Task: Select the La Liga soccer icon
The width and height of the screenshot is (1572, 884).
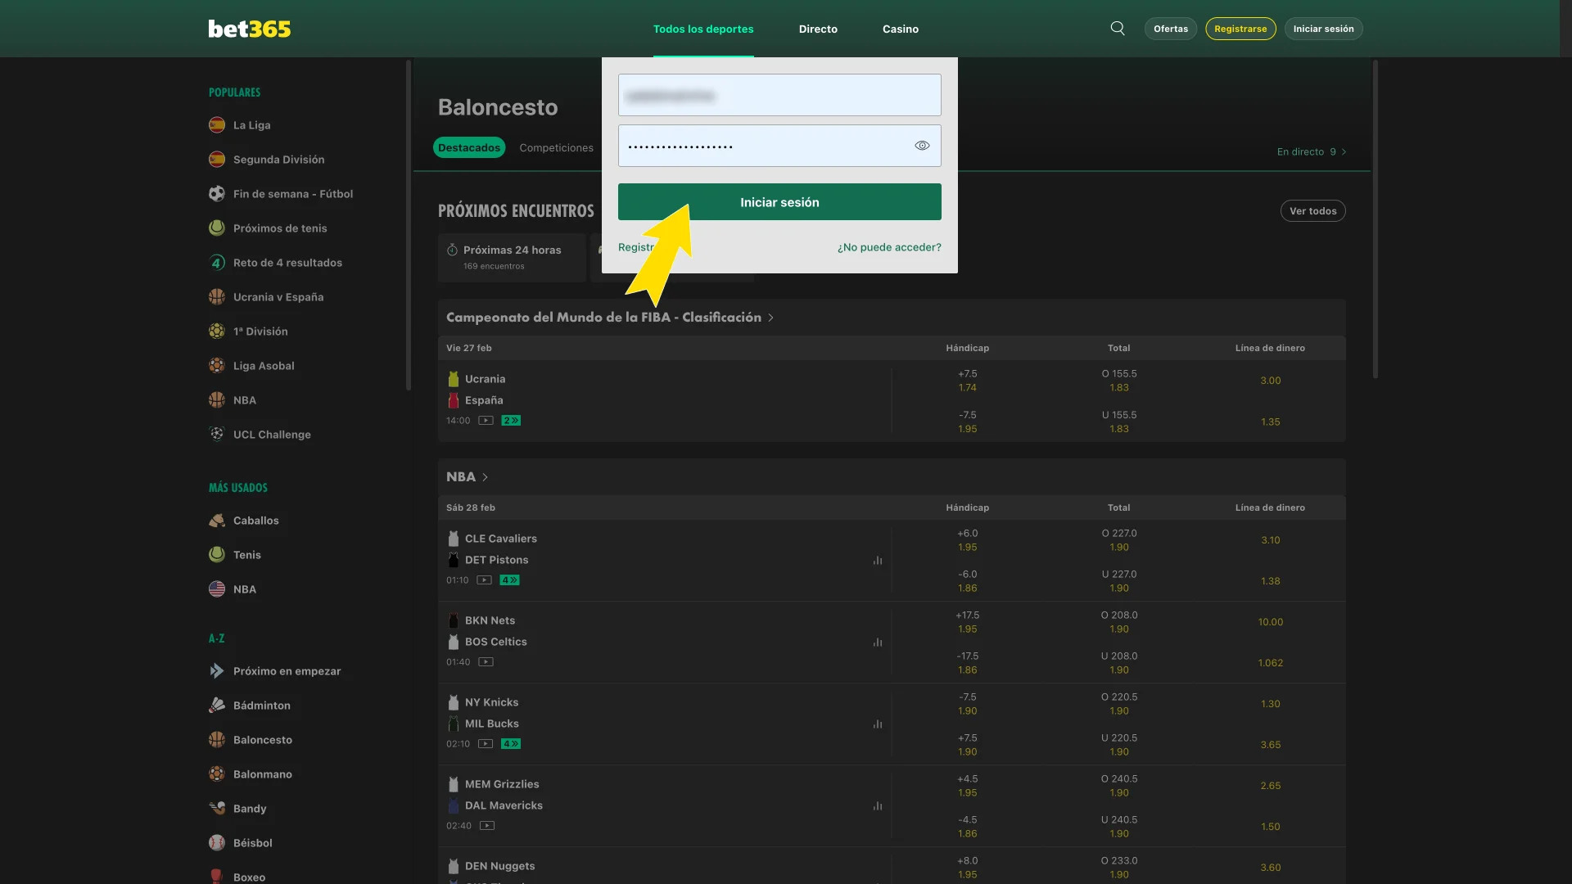Action: 216,124
